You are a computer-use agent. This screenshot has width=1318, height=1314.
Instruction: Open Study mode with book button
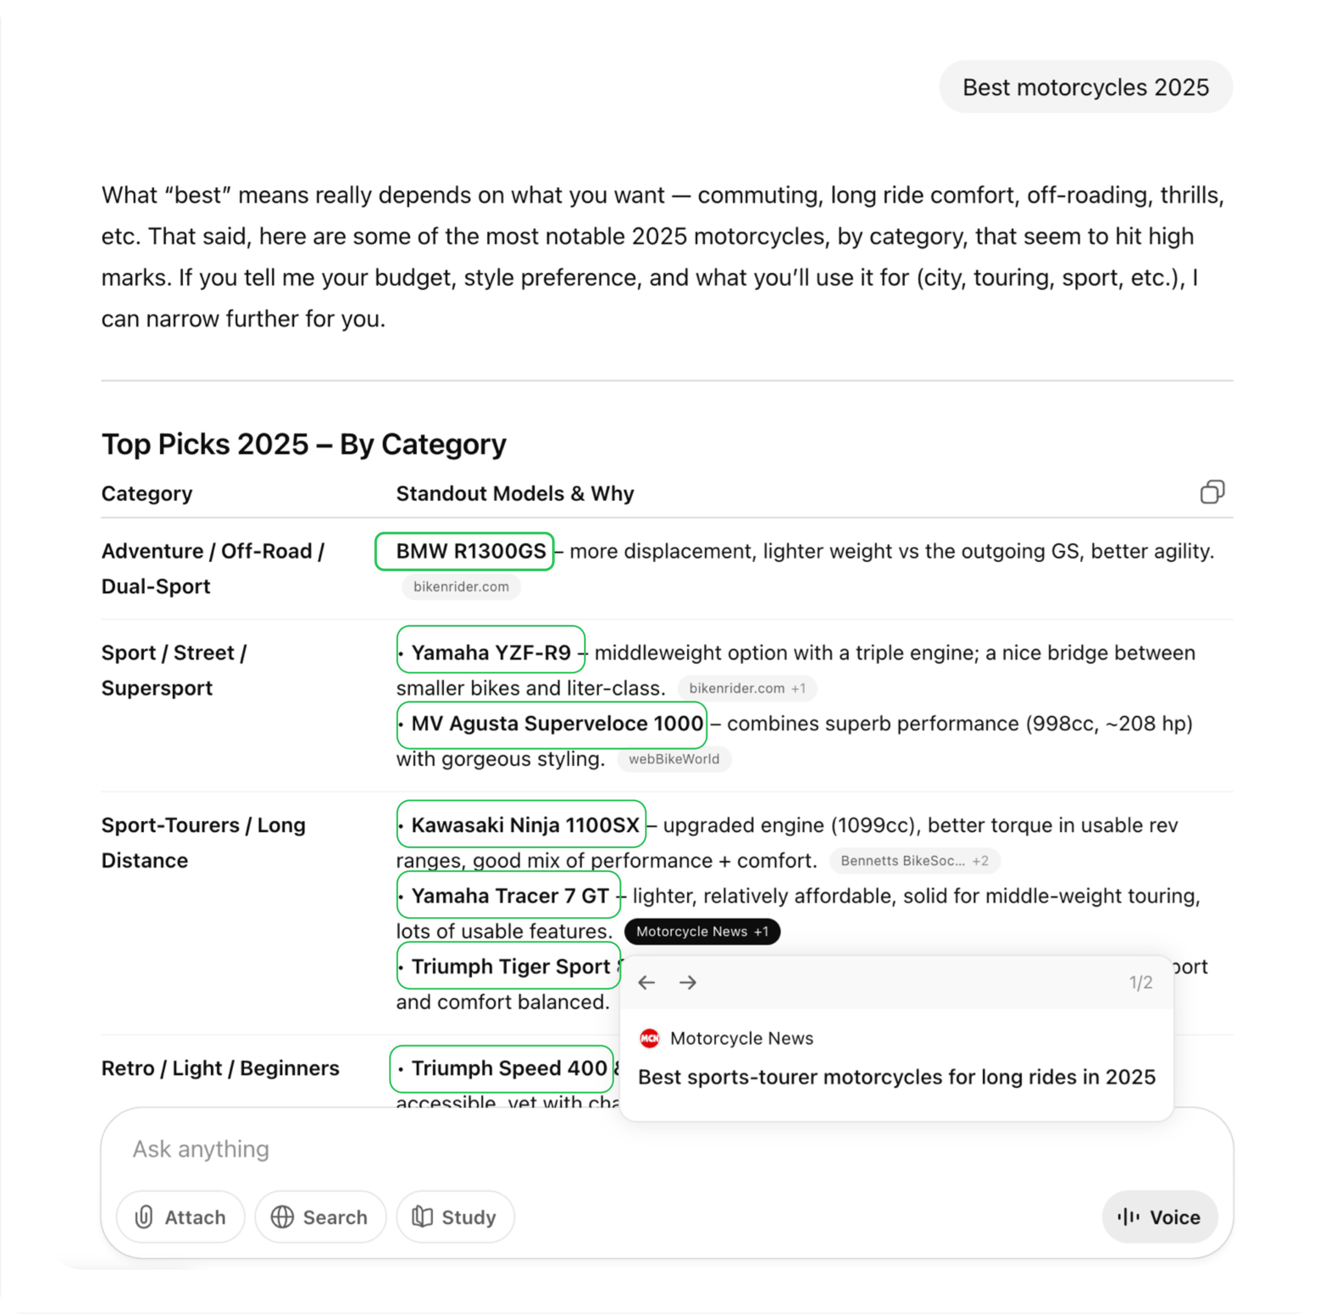pos(455,1217)
